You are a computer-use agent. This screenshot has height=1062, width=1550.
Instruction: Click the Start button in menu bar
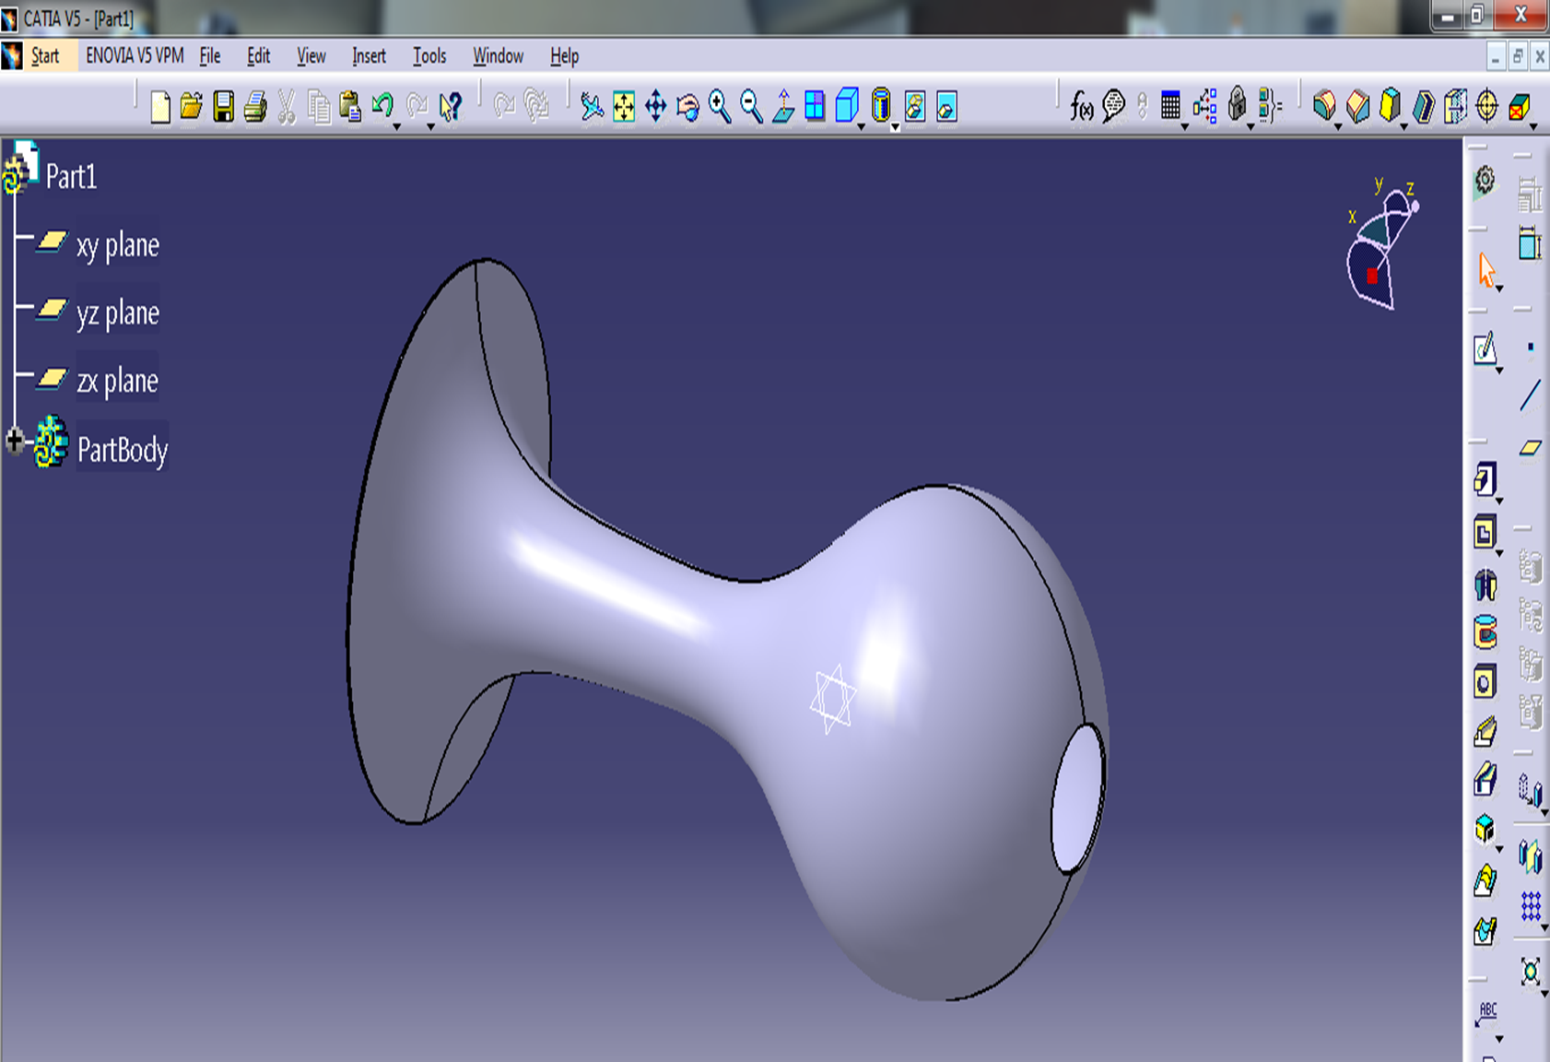tap(44, 56)
